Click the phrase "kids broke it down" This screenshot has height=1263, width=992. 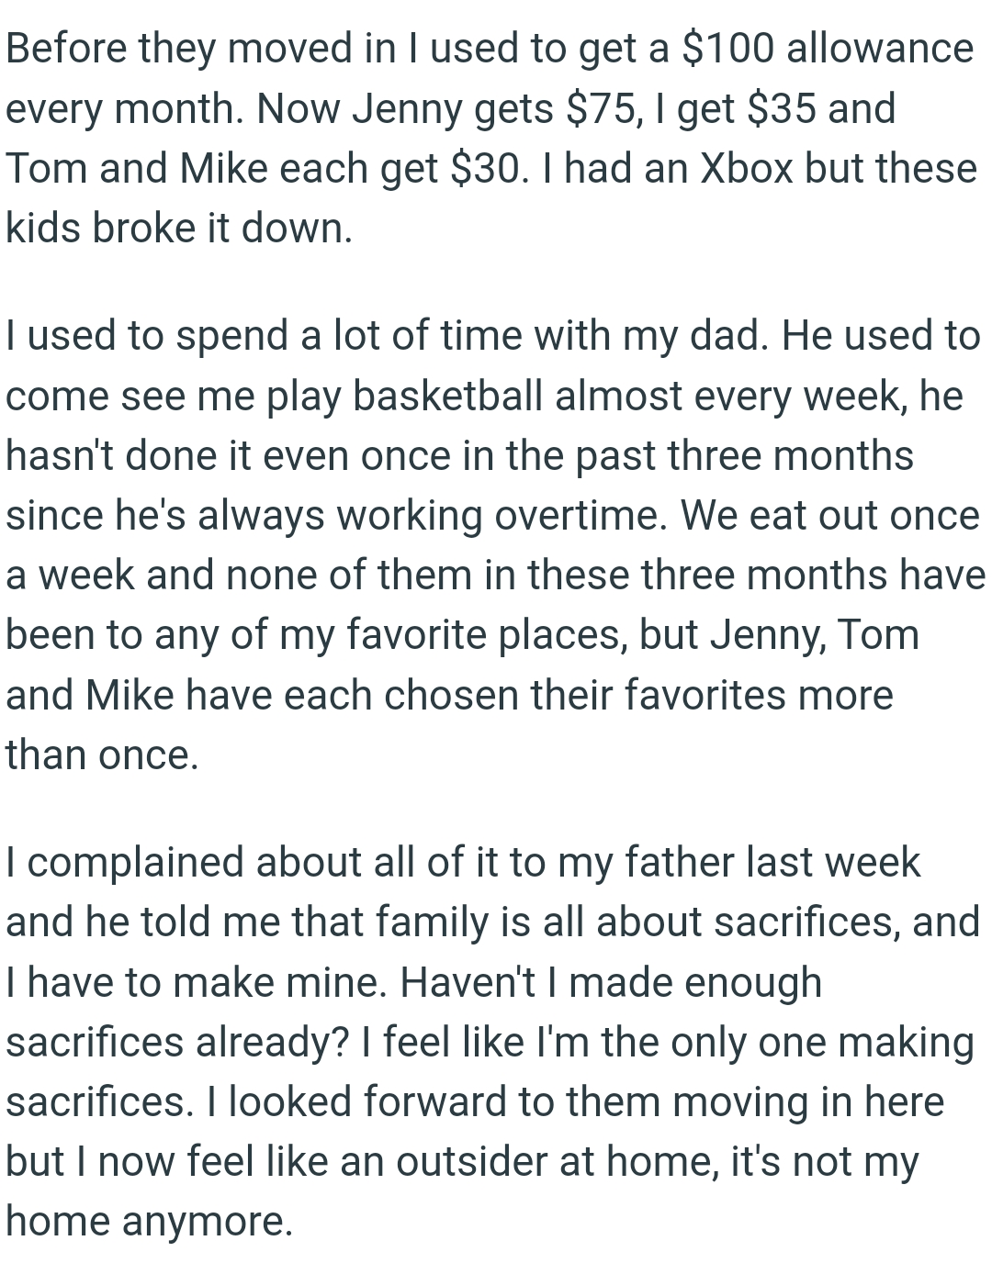[x=178, y=229]
